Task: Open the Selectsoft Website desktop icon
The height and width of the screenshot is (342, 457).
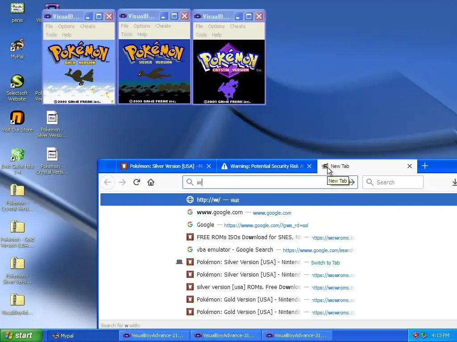Action: (x=17, y=88)
